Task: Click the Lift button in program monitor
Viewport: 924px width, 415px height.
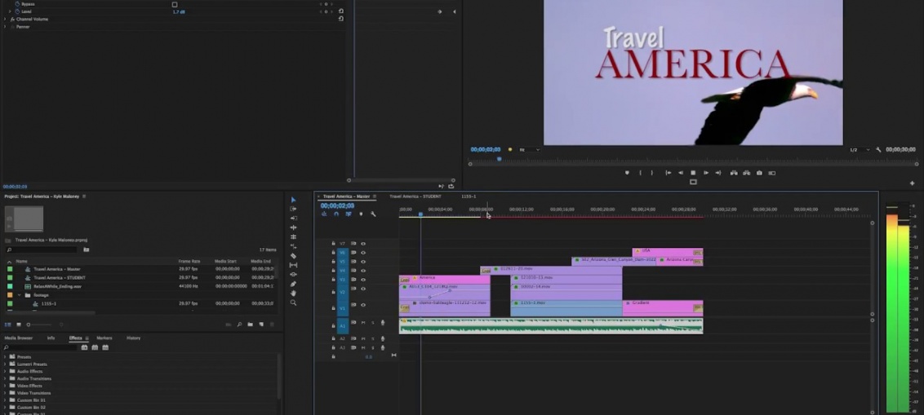Action: [x=734, y=173]
